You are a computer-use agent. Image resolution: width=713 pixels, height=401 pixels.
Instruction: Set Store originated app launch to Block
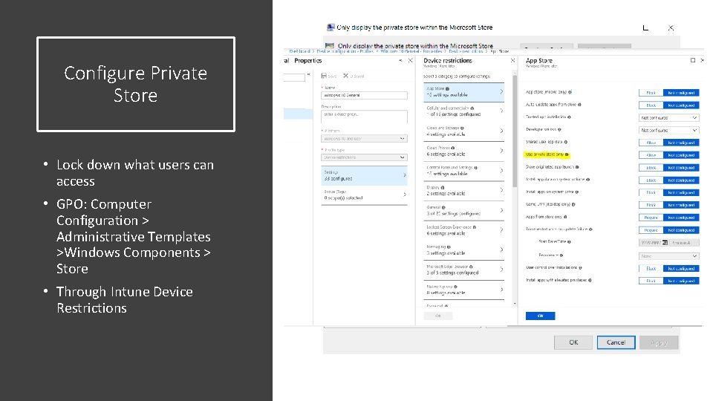(x=651, y=167)
